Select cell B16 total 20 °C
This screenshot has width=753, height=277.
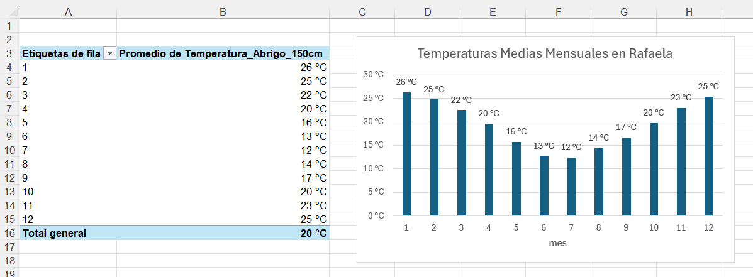tap(223, 234)
